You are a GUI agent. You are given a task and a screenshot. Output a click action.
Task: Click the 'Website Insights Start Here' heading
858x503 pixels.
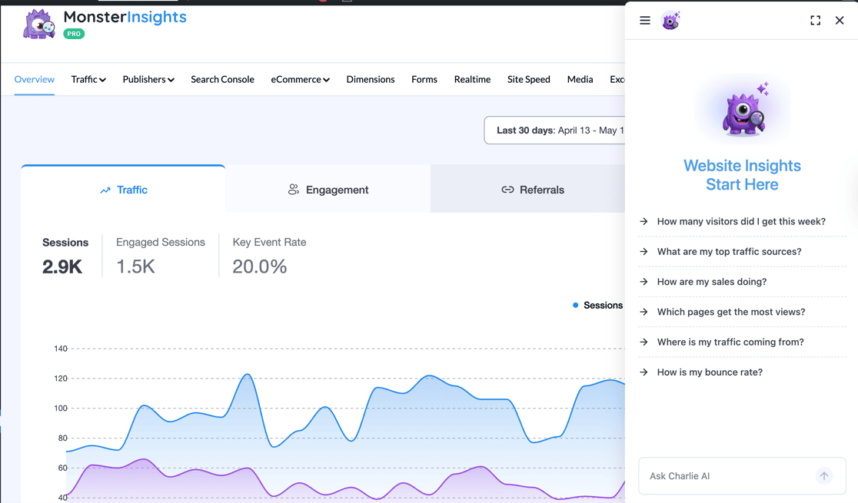tap(742, 175)
